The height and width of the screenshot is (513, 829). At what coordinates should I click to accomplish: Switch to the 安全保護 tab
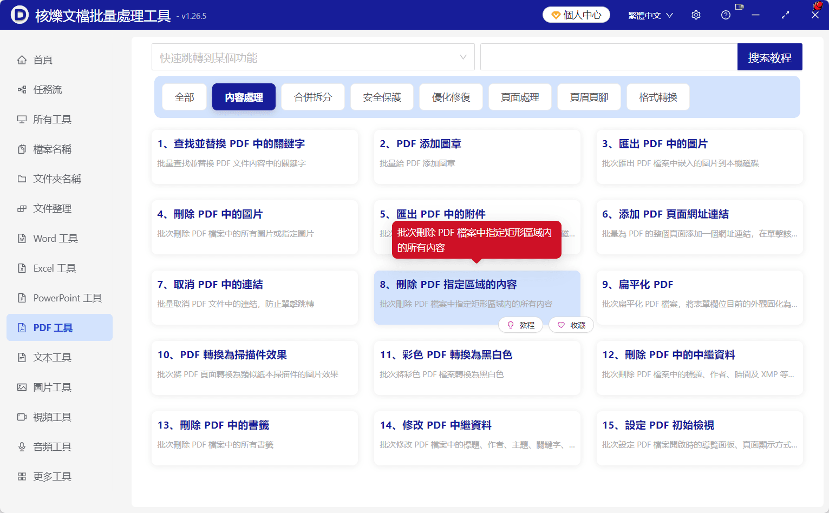pos(382,97)
